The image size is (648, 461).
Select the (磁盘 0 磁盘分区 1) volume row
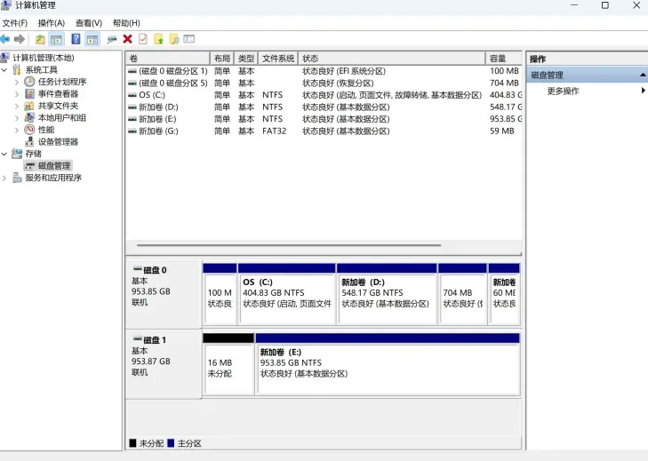[324, 71]
